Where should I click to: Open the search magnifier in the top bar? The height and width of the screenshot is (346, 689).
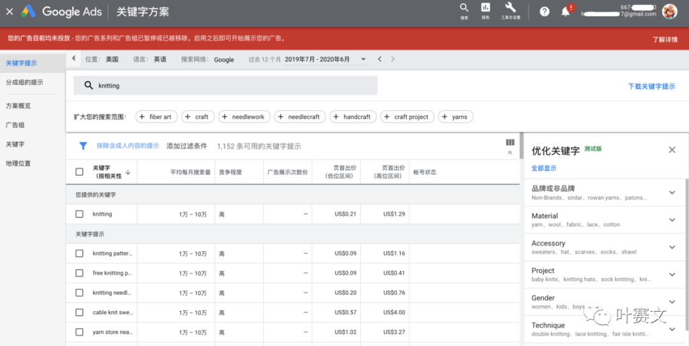pos(464,8)
